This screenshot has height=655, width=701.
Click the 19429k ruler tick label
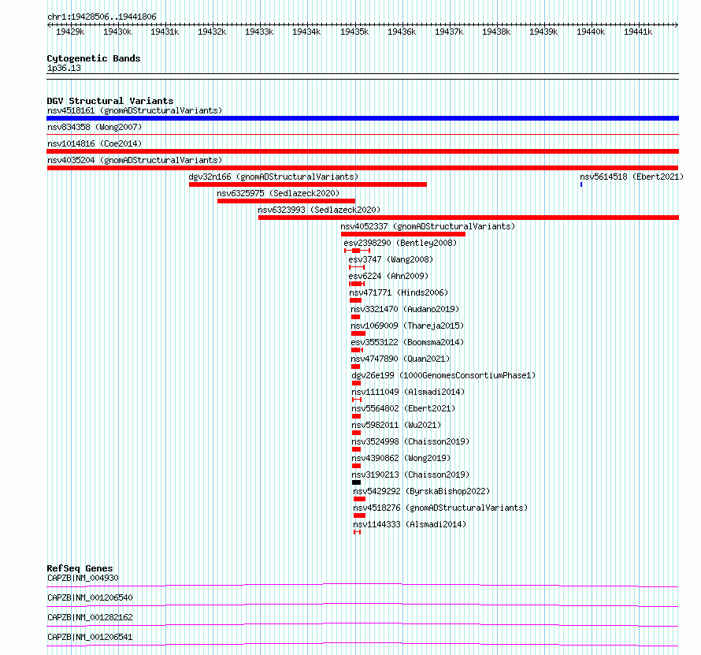pos(70,32)
